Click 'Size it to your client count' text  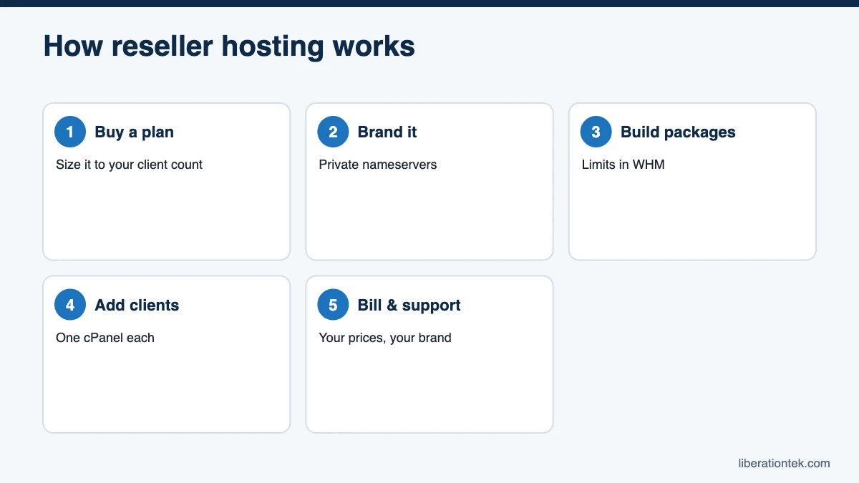click(129, 165)
